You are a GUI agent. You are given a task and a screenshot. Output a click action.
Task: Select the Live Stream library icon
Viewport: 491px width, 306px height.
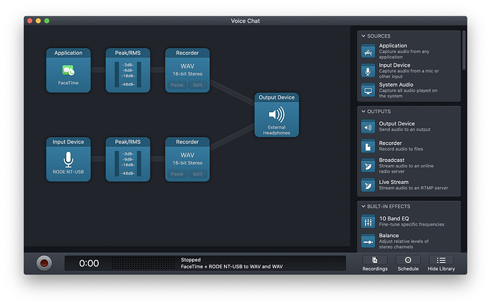(x=368, y=185)
